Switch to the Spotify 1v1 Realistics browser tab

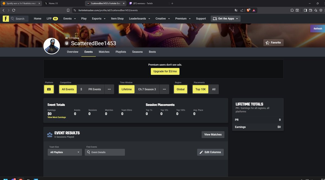click(21, 3)
